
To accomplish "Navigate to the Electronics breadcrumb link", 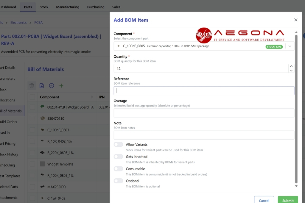I will [18, 22].
